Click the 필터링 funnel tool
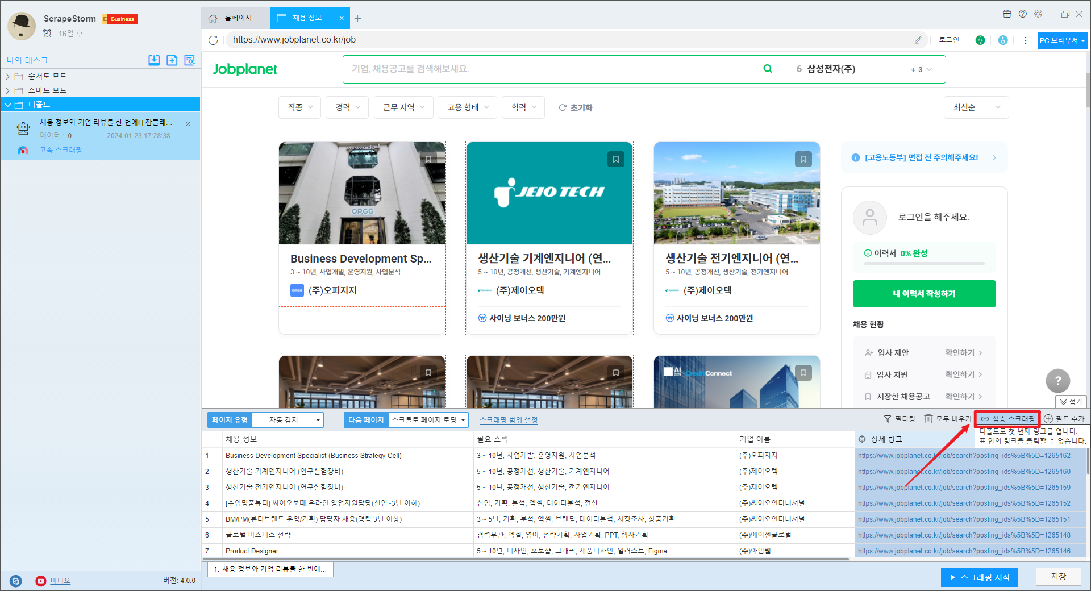The height and width of the screenshot is (591, 1091). [900, 419]
